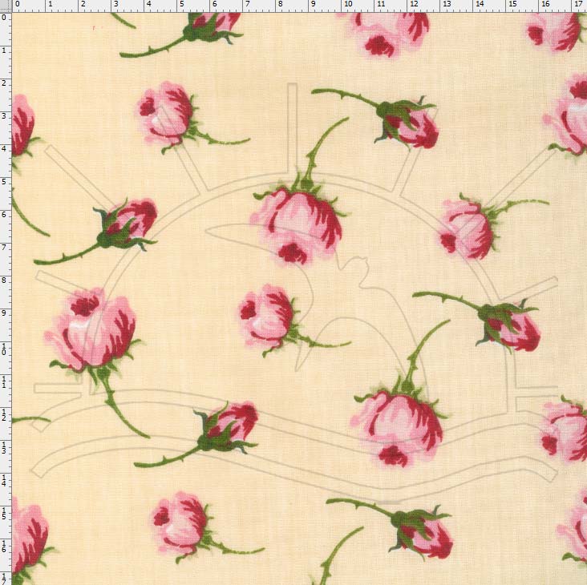This screenshot has width=587, height=585.
Task: Click the 5 mark on the vertical ruler
Action: [x=4, y=182]
